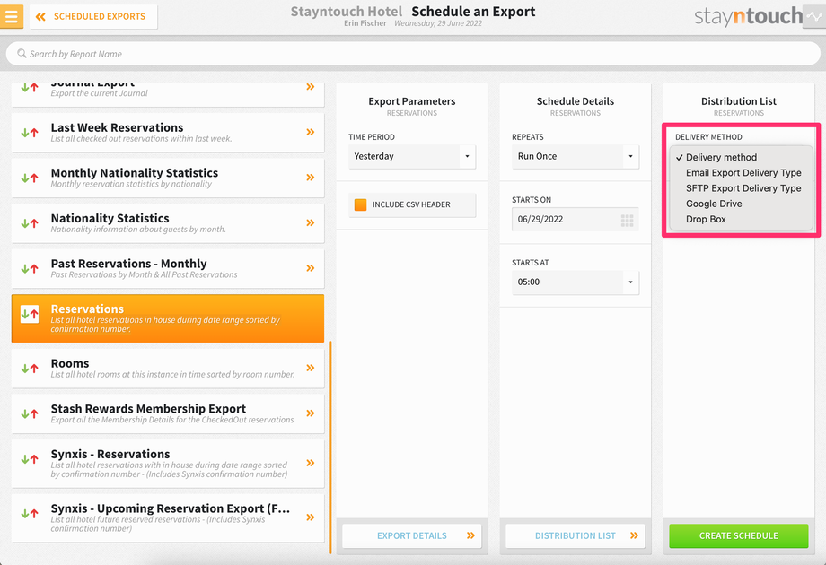Click the Synxis - Reservations chevron arrow
826x565 pixels.
pos(311,463)
